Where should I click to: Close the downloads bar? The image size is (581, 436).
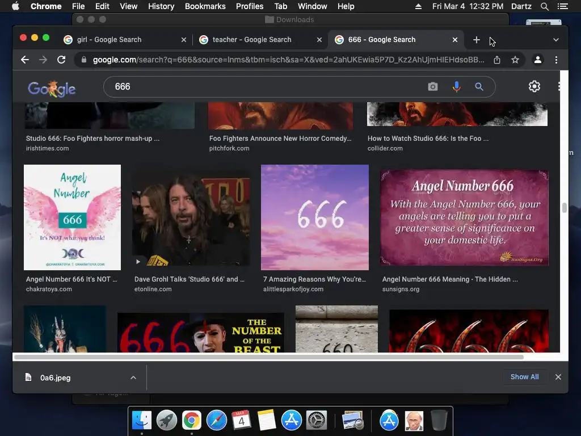[558, 377]
